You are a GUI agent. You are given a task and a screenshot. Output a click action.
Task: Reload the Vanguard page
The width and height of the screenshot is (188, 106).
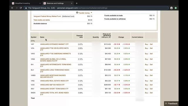[x=21, y=8]
